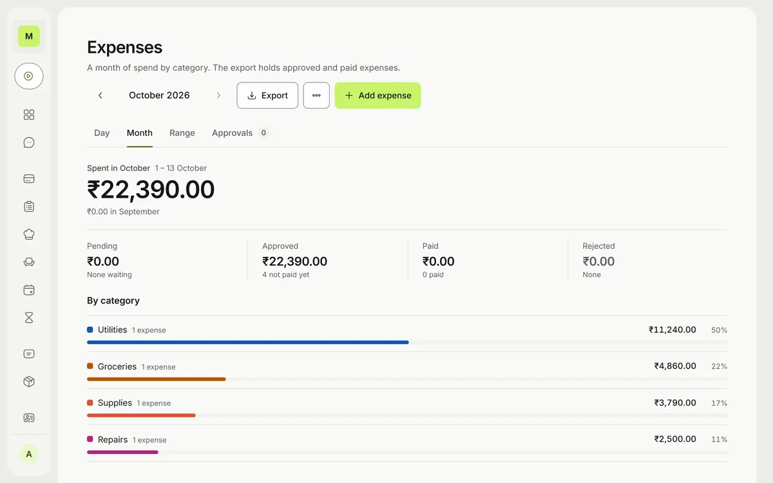Open the chef hat icon in sidebar
773x483 pixels.
click(x=29, y=234)
